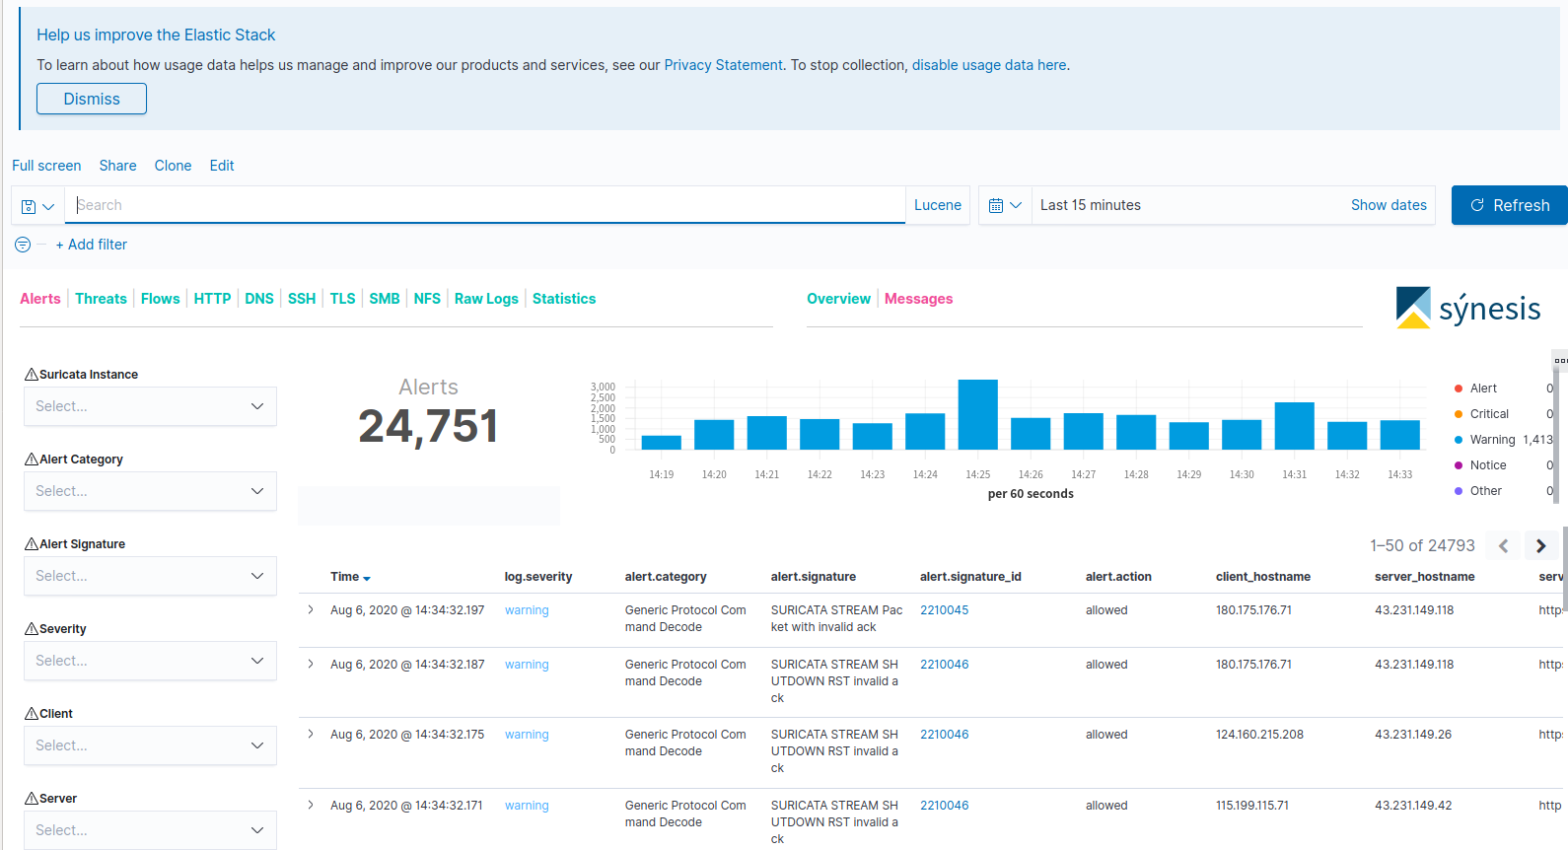Expand the first alert table row
The width and height of the screenshot is (1568, 850).
click(311, 610)
